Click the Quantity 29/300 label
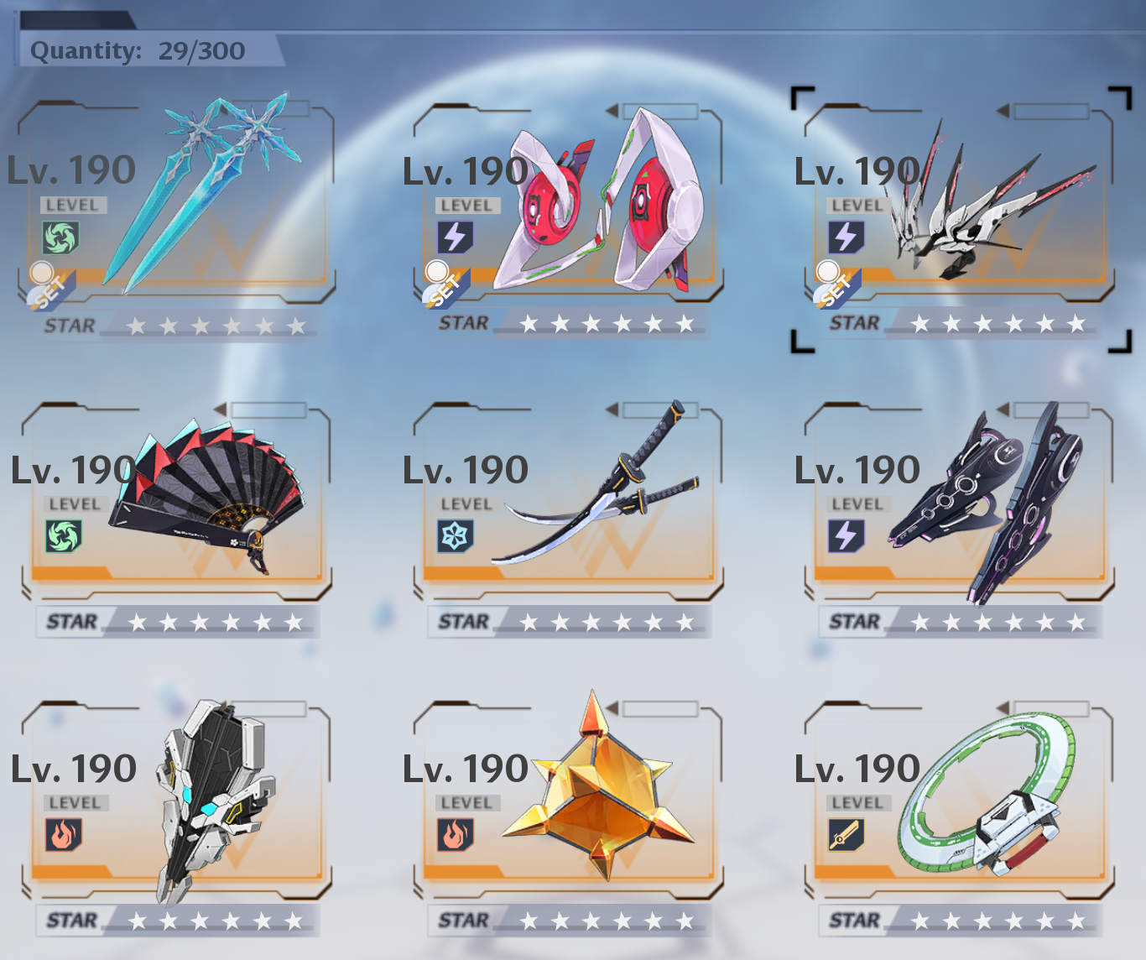 [x=138, y=51]
